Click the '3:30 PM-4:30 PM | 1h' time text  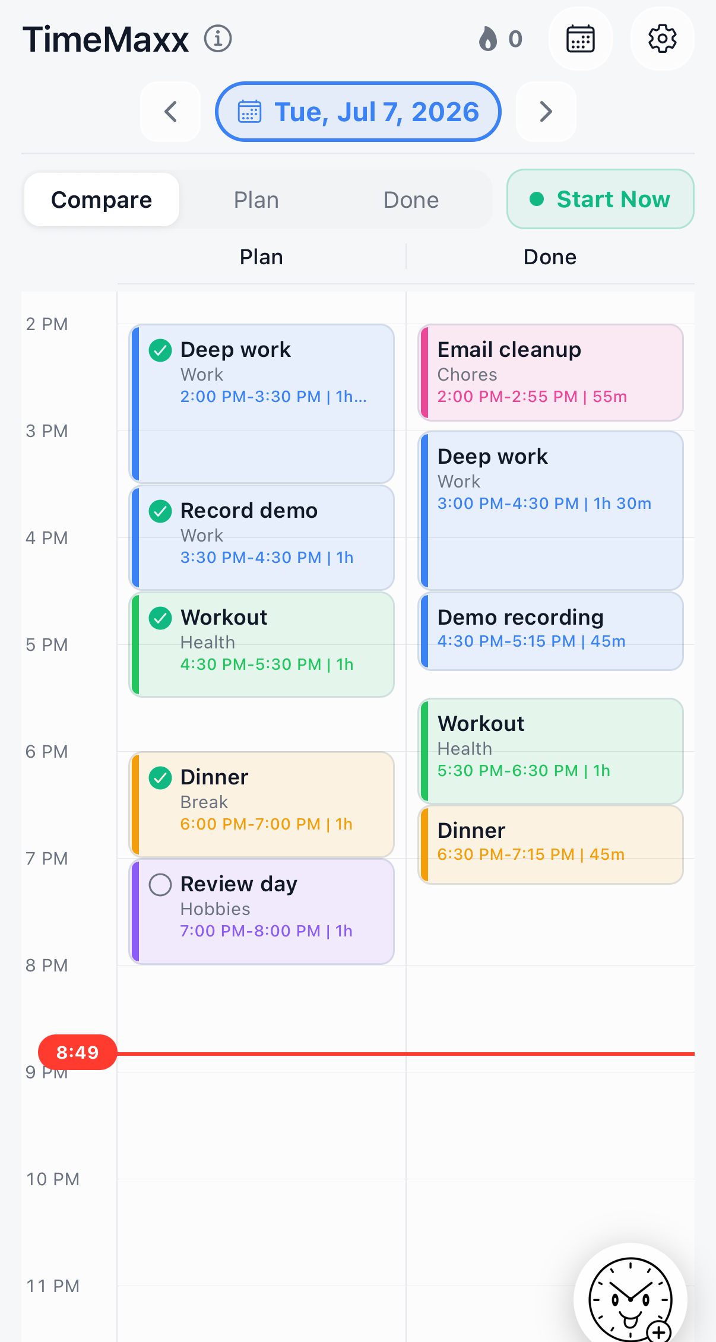(267, 558)
